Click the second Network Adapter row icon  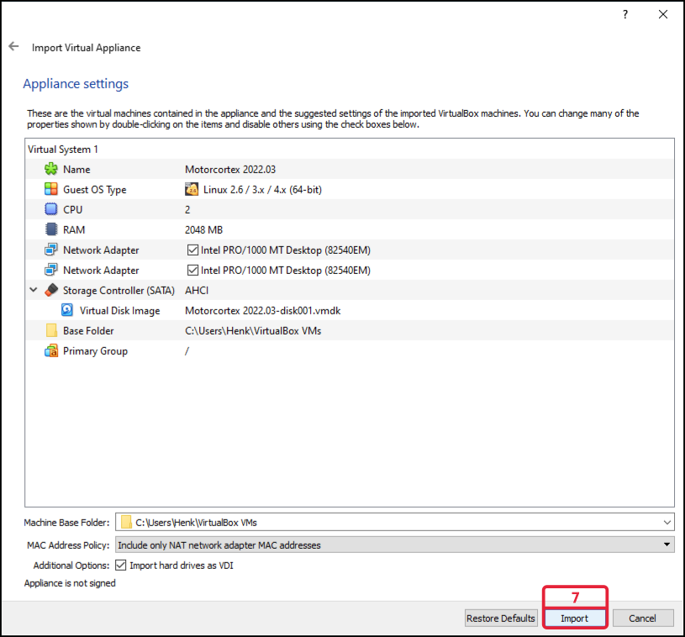click(x=51, y=270)
